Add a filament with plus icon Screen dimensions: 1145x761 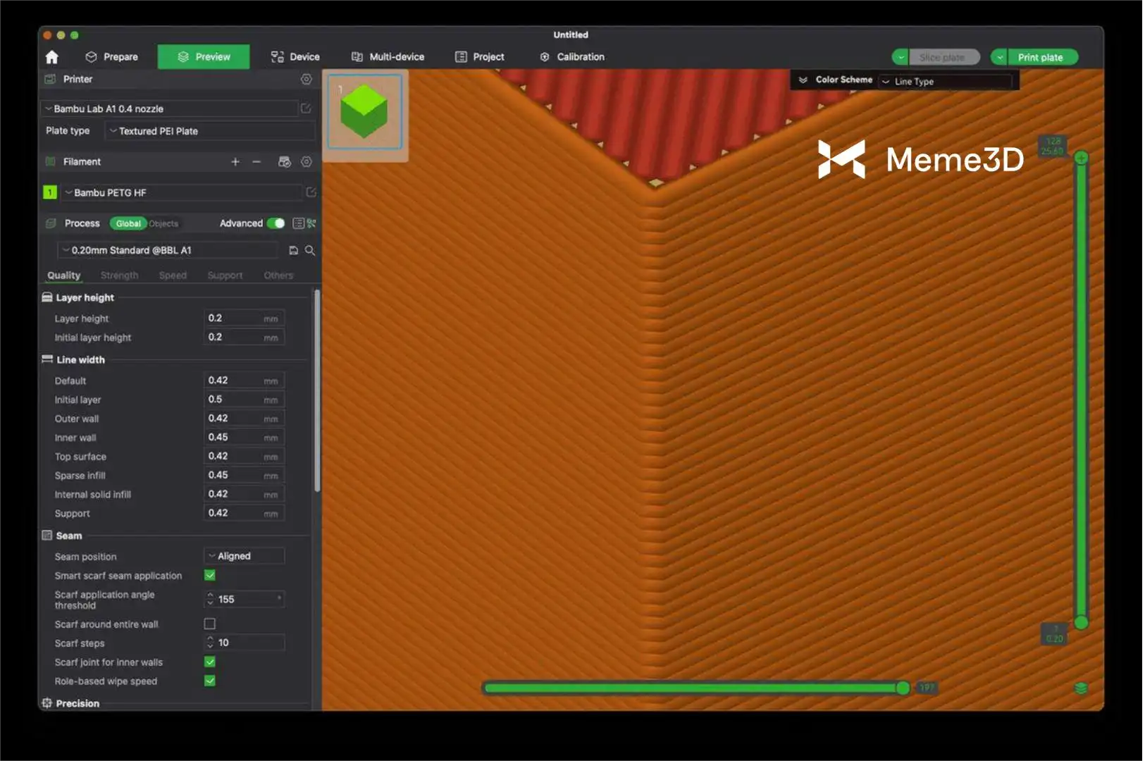pyautogui.click(x=235, y=162)
